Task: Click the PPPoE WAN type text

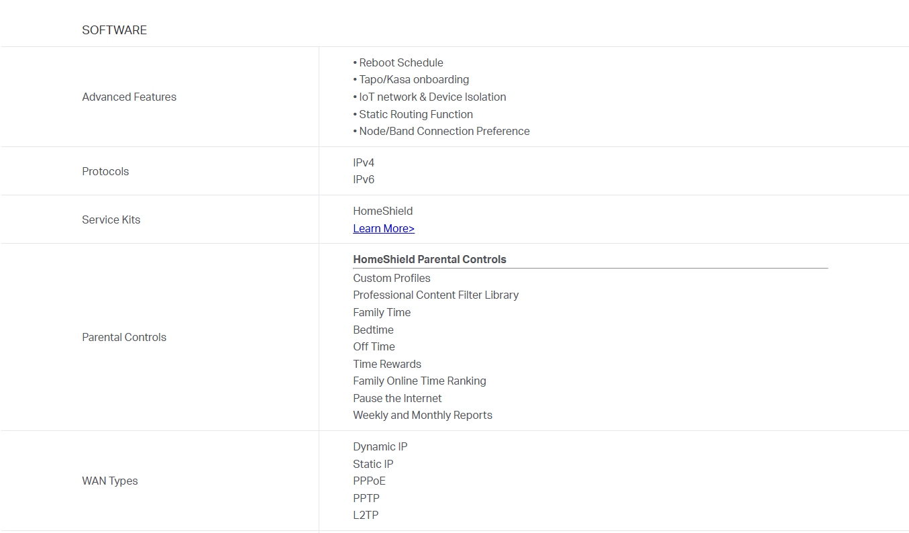Action: (x=369, y=481)
